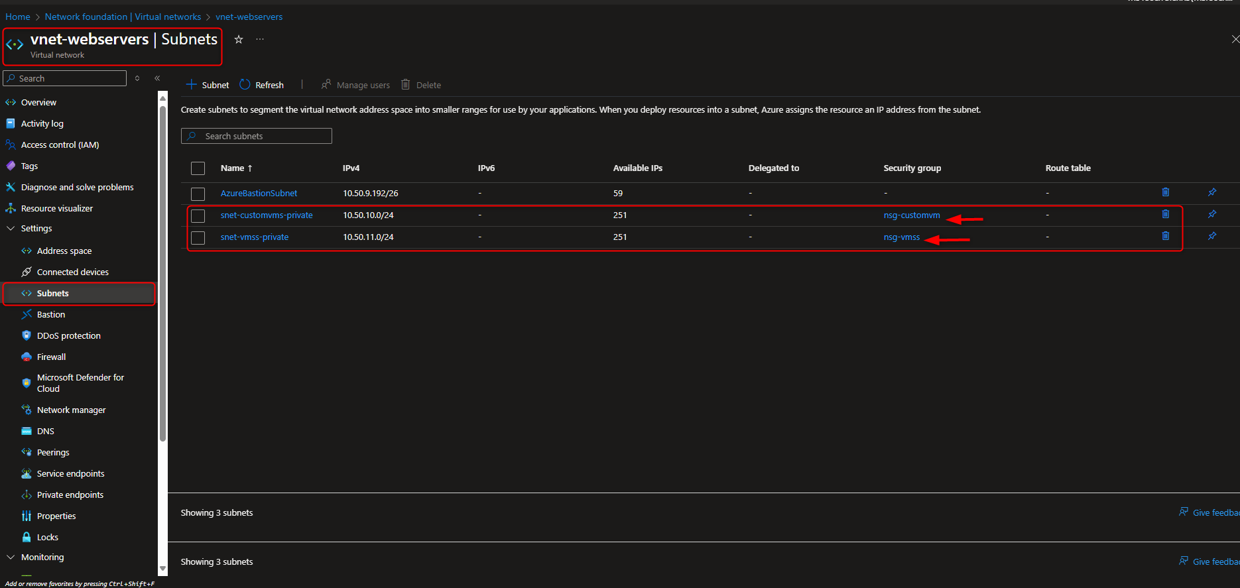Go to Home breadcrumb
Screen dimensions: 1240x588
click(x=18, y=17)
